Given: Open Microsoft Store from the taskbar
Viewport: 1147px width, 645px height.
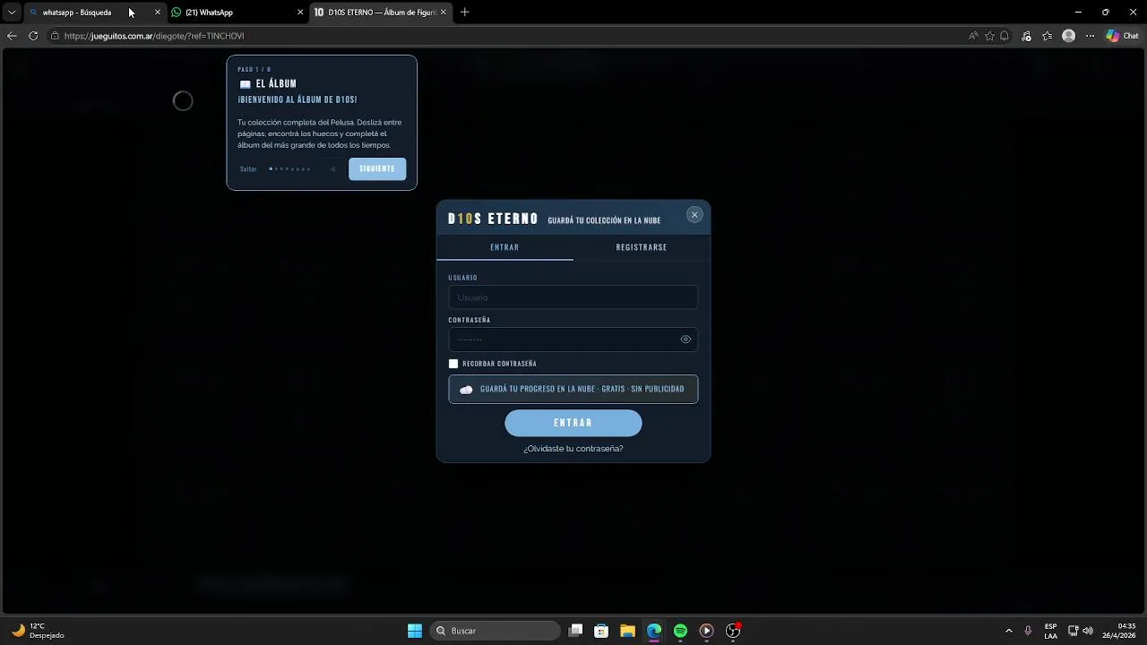Looking at the screenshot, I should pyautogui.click(x=602, y=631).
